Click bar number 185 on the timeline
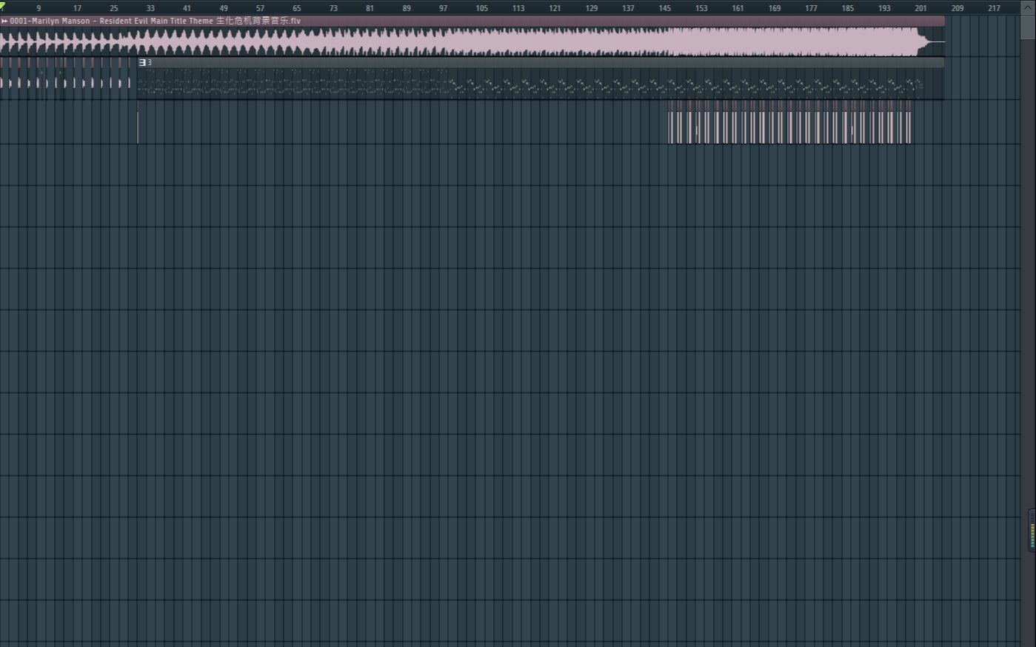1036x647 pixels. coord(848,8)
